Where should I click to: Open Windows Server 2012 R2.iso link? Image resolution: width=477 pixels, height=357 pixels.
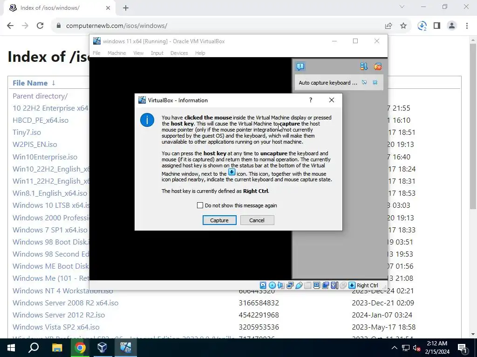click(x=59, y=315)
